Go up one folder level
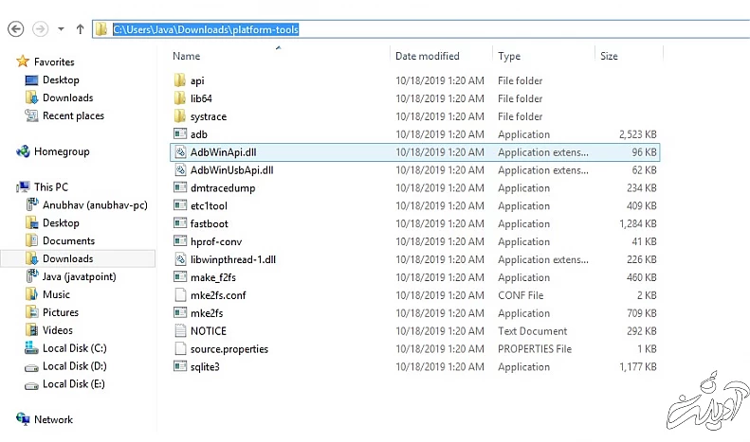 (80, 29)
